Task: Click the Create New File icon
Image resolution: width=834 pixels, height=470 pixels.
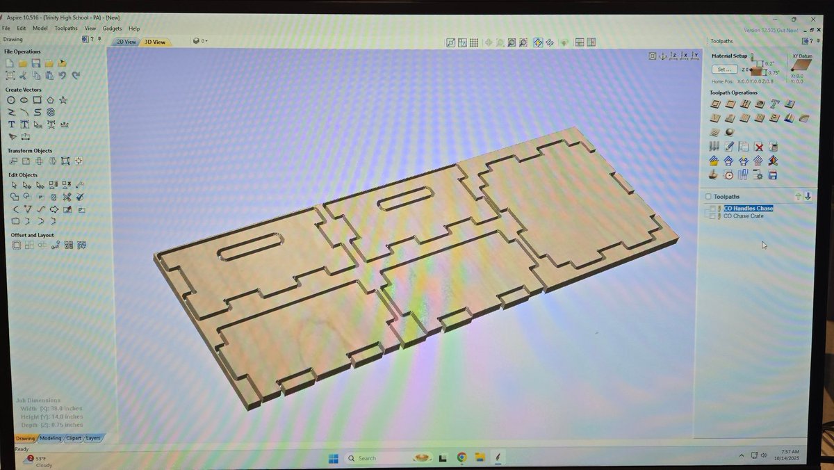Action: [x=10, y=63]
